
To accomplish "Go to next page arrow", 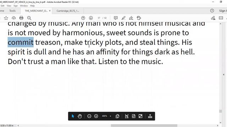I will pos(91,18).
